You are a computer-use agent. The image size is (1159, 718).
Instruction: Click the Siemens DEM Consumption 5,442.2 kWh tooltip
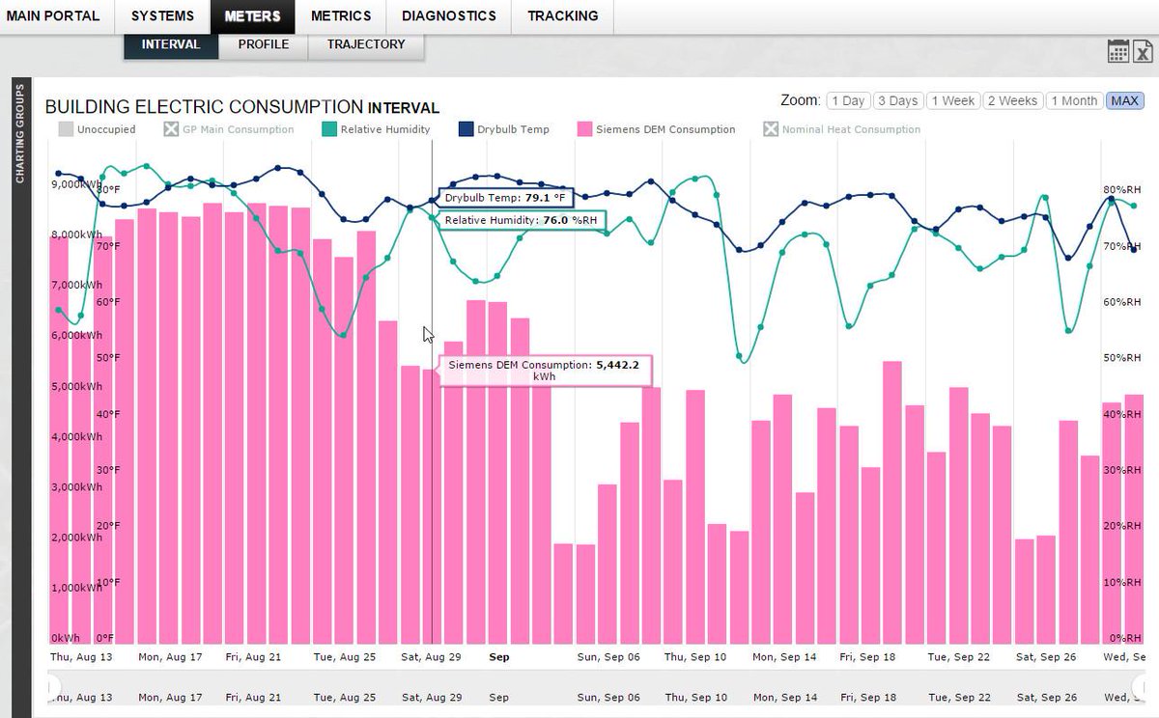[544, 371]
